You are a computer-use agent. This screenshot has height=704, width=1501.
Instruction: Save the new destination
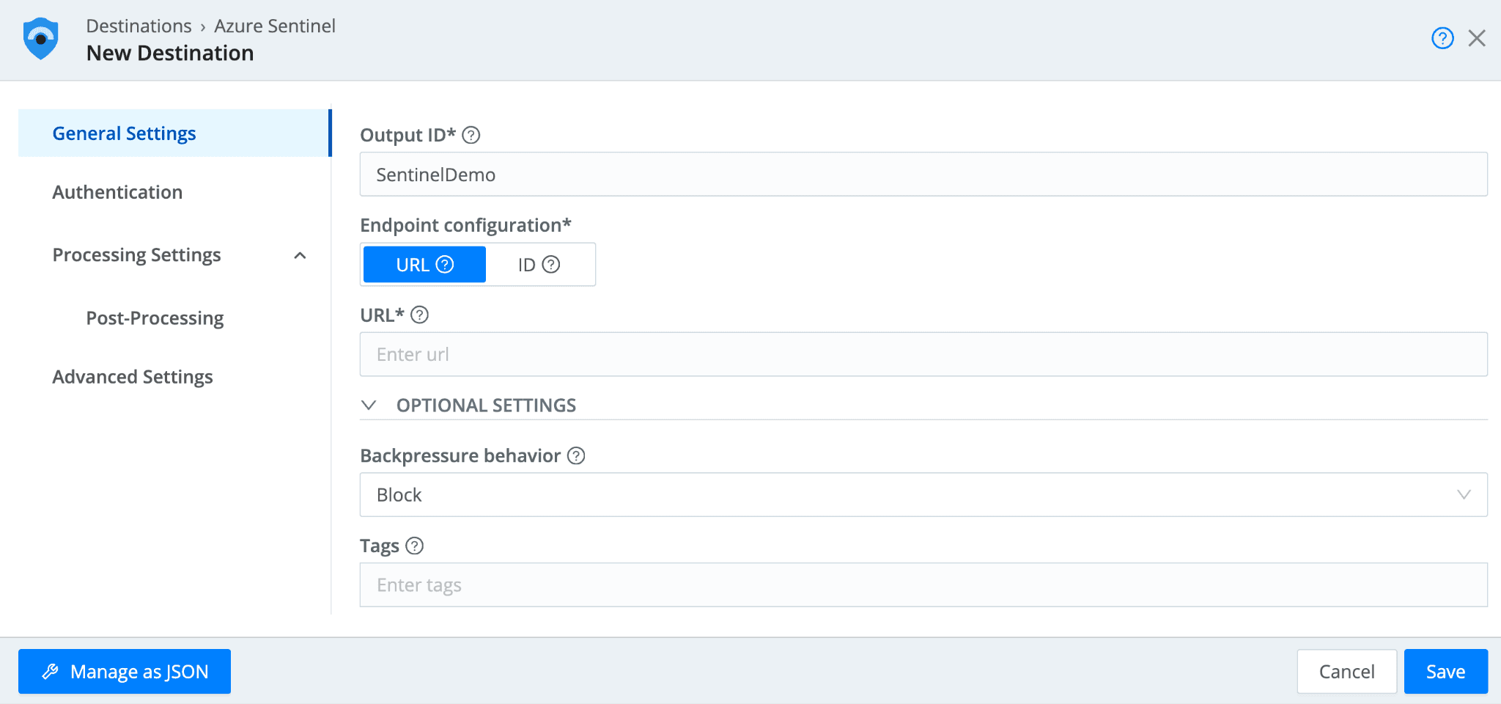pos(1445,672)
